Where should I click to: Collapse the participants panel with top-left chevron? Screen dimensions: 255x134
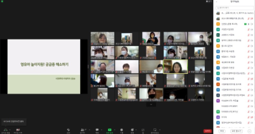(x=217, y=2)
